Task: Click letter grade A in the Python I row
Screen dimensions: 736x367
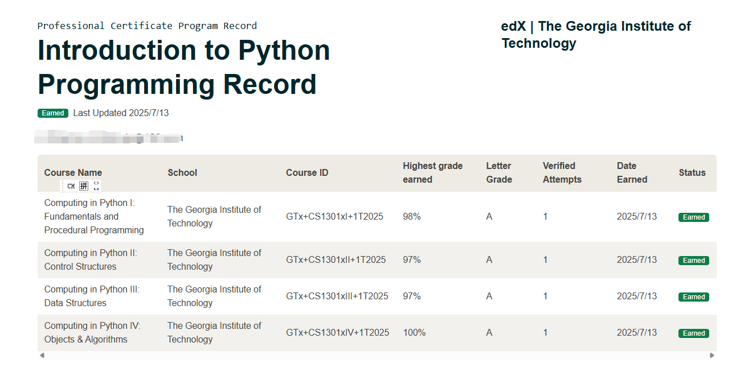Action: 489,216
